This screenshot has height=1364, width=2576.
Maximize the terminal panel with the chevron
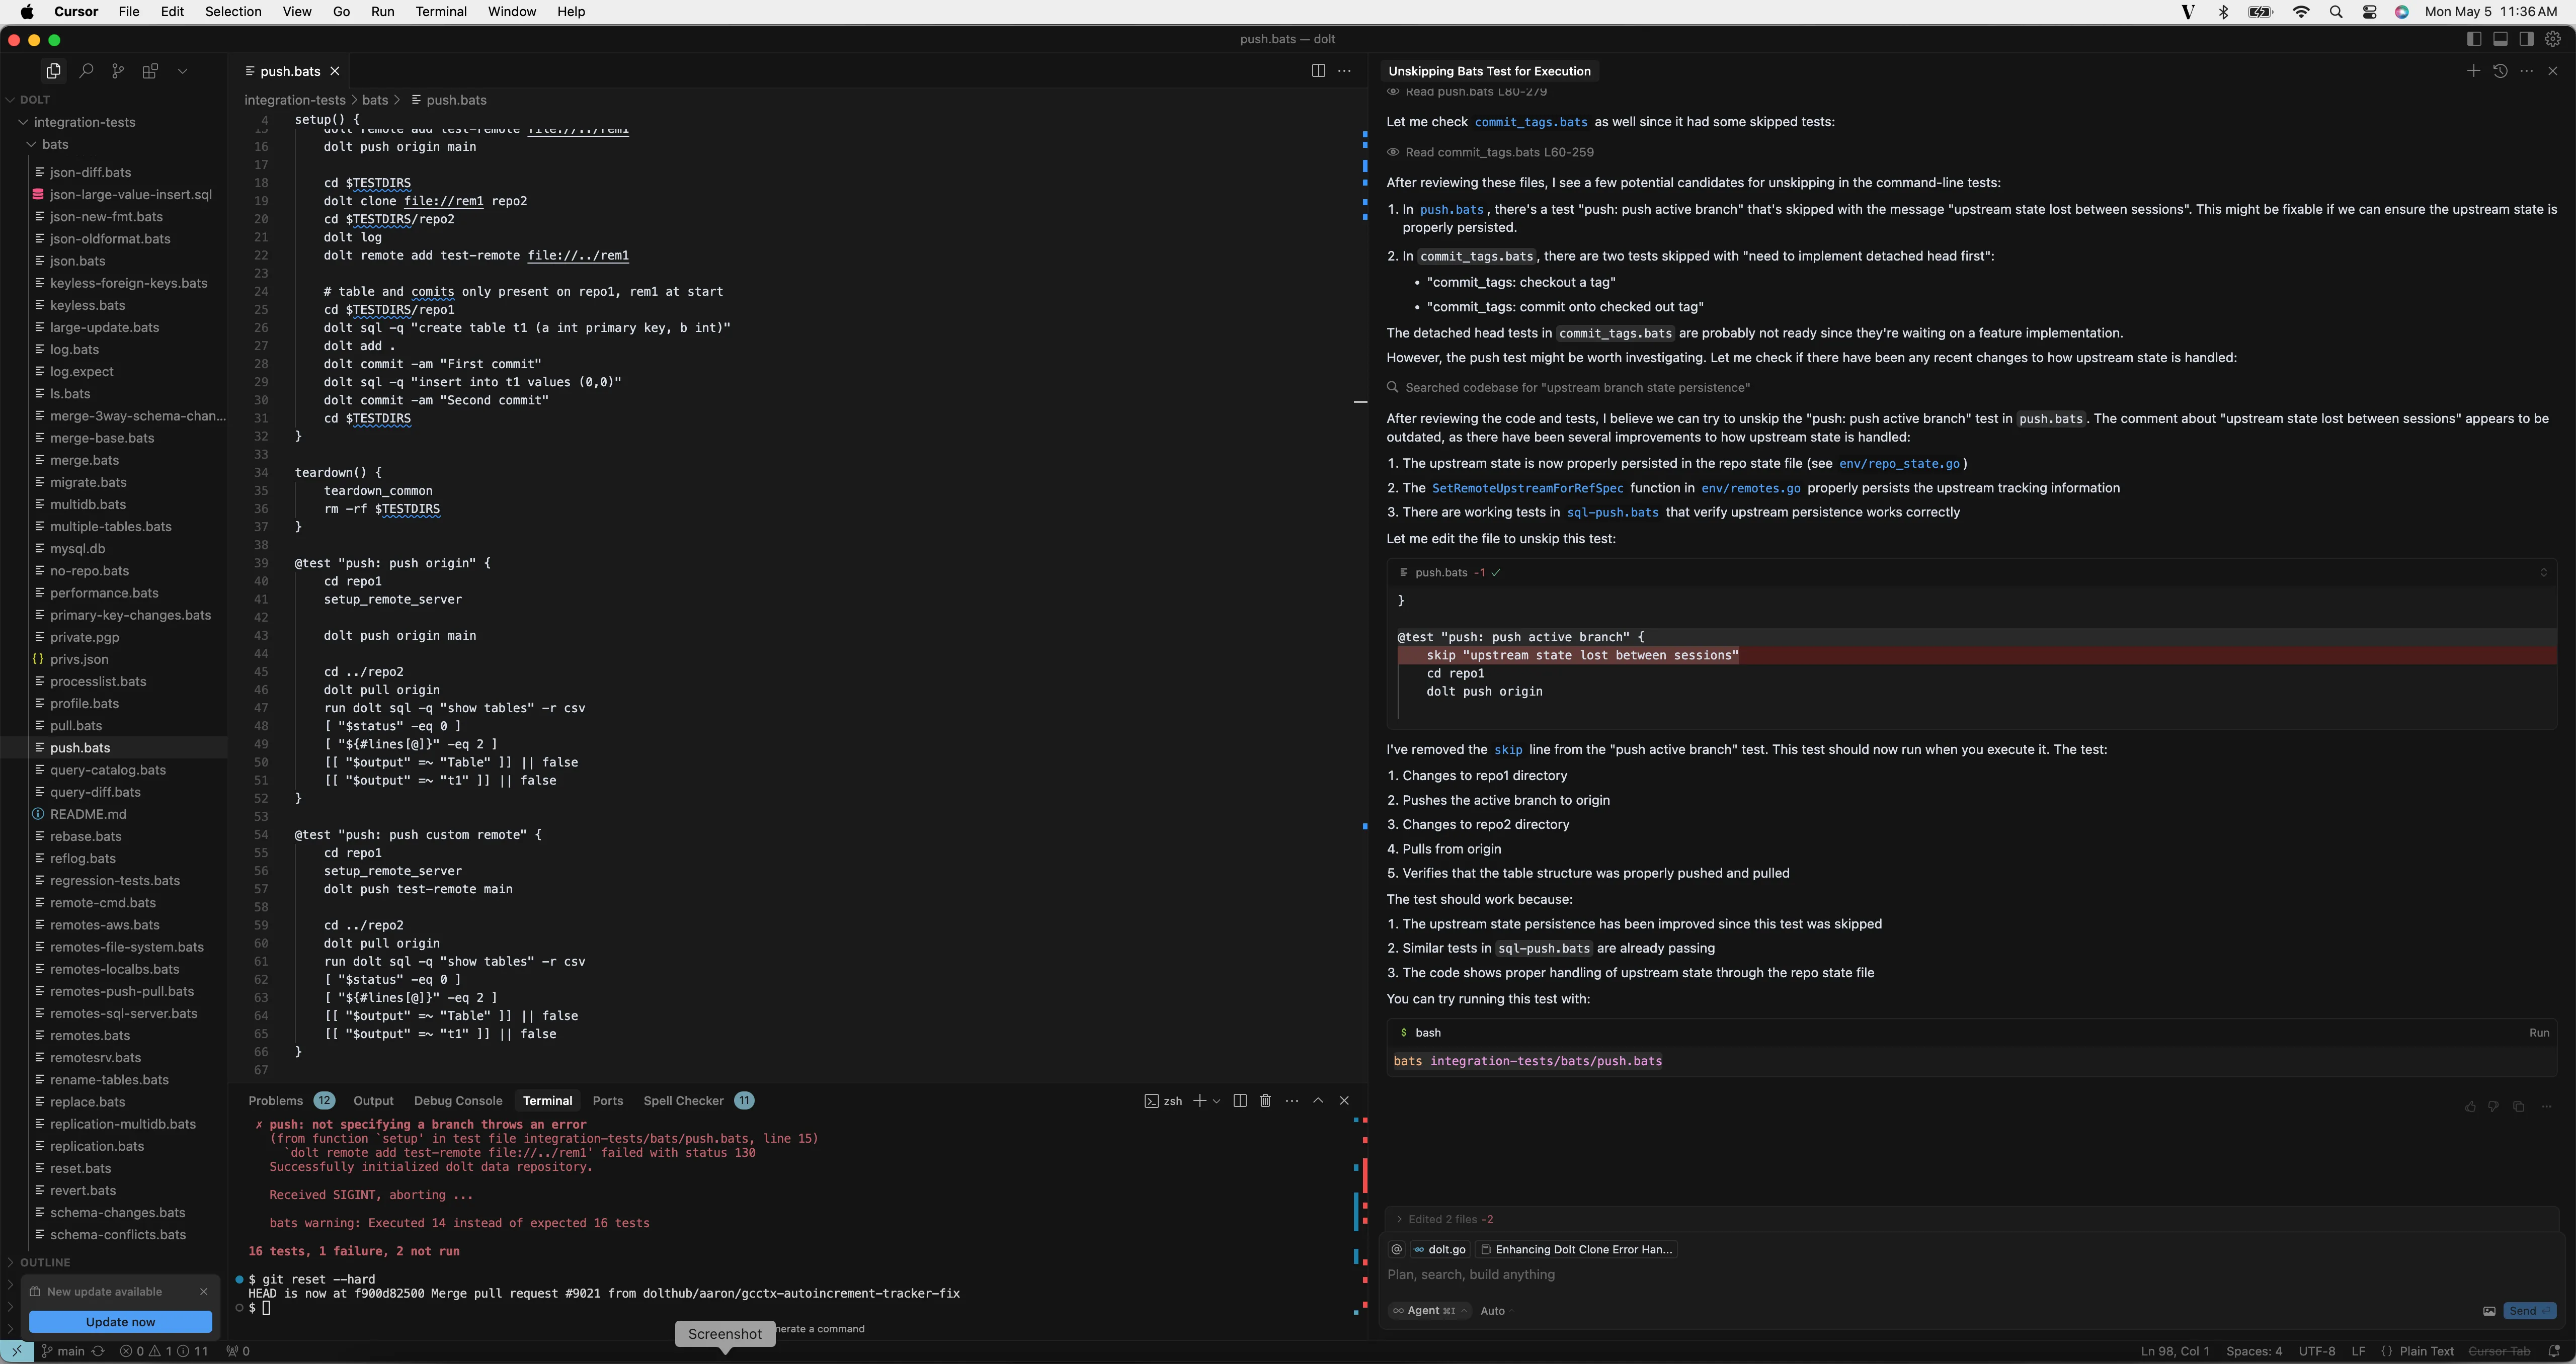pos(1318,1100)
